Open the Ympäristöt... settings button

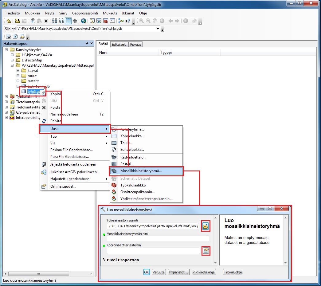pos(178,272)
